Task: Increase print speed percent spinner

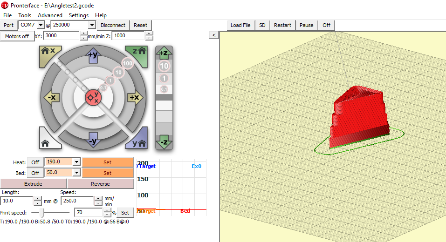Action: 107,210
